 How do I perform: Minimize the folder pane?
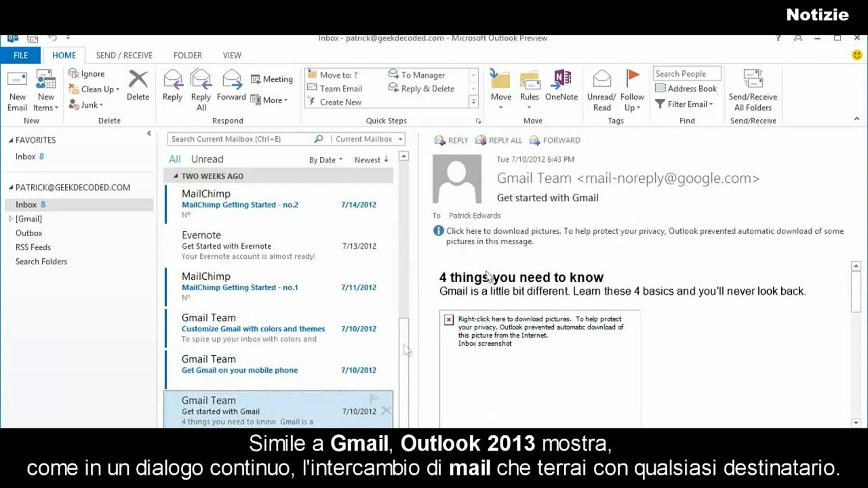coord(149,134)
